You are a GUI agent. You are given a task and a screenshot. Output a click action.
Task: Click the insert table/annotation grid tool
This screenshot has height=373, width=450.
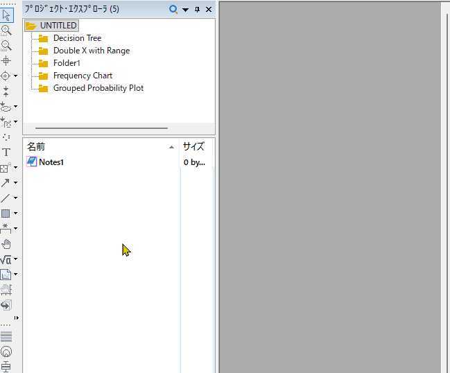pos(6,168)
